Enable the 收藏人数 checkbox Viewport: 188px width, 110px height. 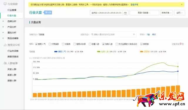click(90, 44)
